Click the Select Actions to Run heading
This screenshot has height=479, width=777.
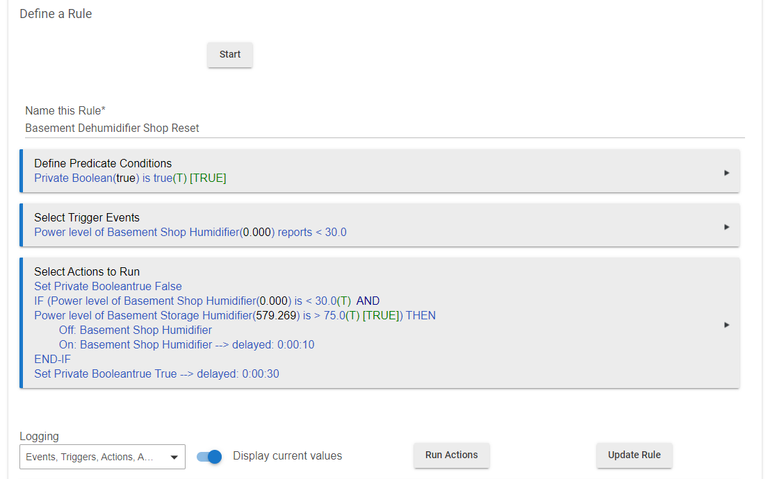point(87,271)
